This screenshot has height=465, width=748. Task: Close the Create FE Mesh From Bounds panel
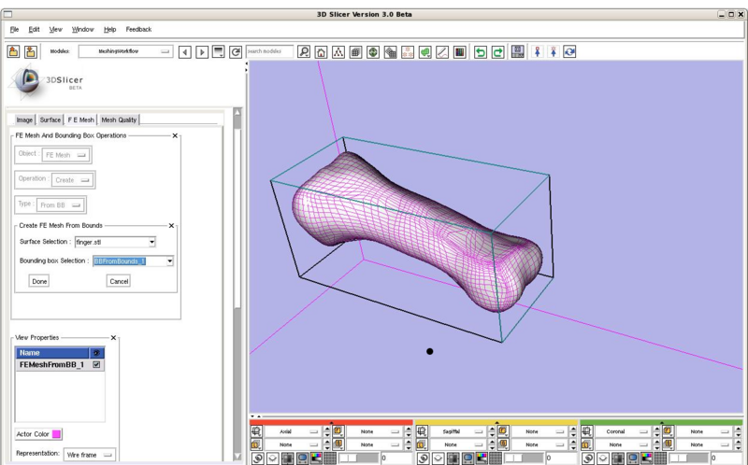tap(172, 225)
